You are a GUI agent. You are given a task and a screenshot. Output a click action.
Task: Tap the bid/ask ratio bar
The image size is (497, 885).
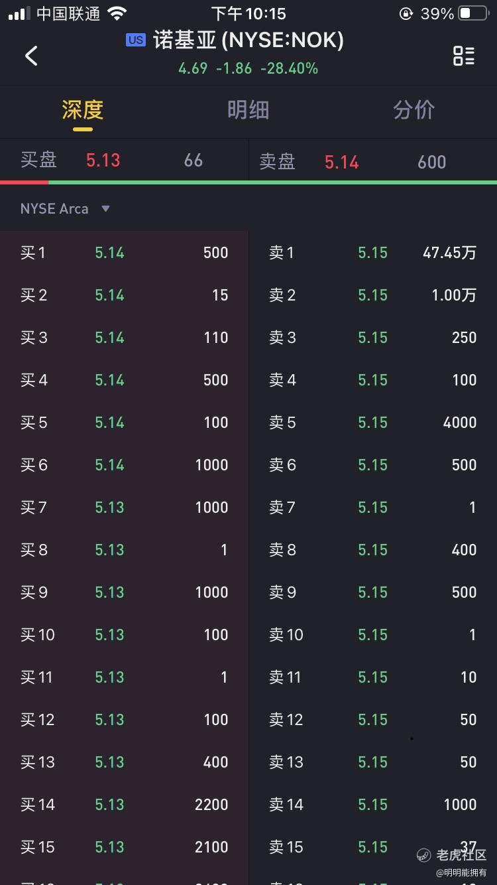(248, 182)
